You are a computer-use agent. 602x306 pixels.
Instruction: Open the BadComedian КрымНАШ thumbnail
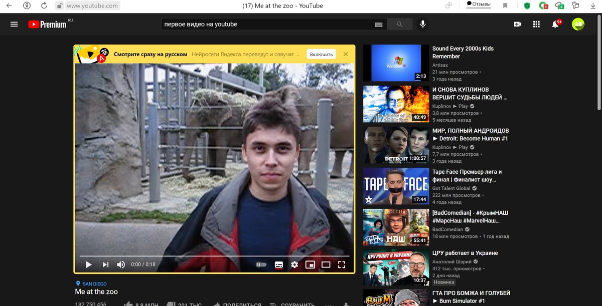(x=395, y=227)
